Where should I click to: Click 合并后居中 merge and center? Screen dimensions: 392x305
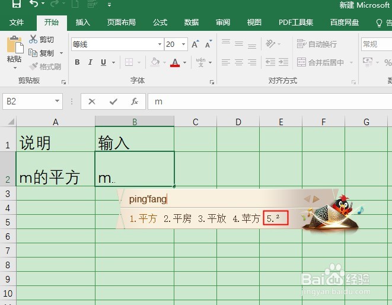pyautogui.click(x=320, y=62)
